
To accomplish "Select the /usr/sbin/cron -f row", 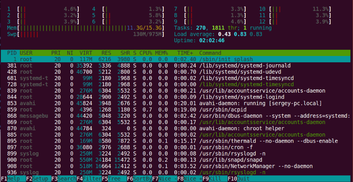I will click(175, 148).
